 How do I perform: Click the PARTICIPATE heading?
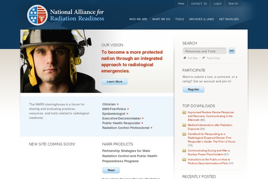194,70
